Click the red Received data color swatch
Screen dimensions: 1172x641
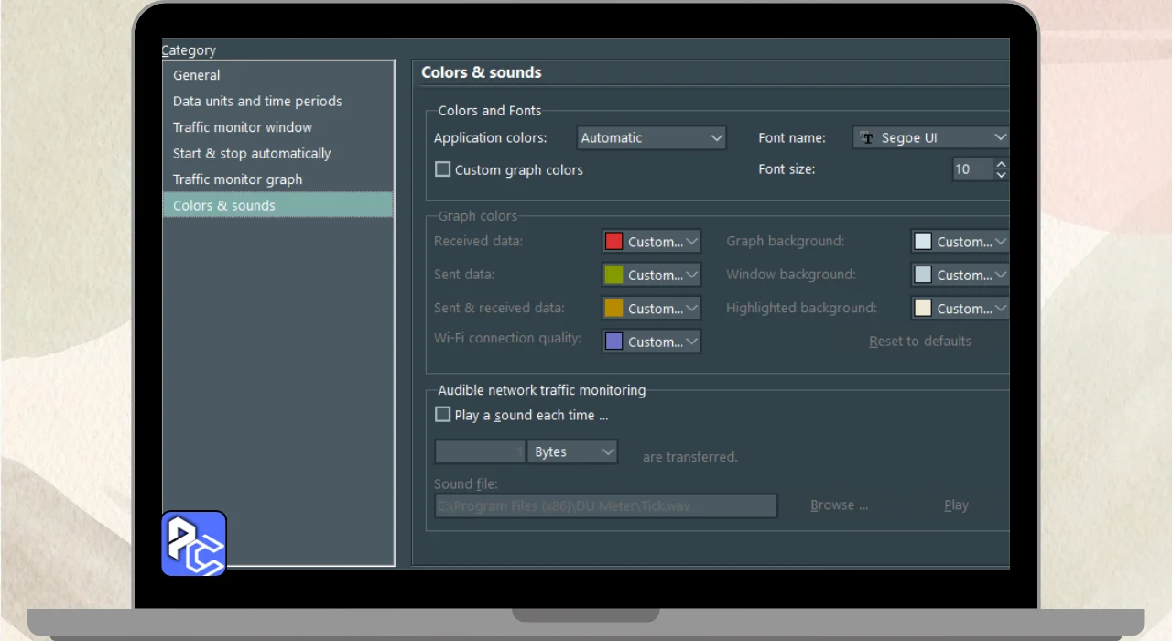(x=613, y=242)
